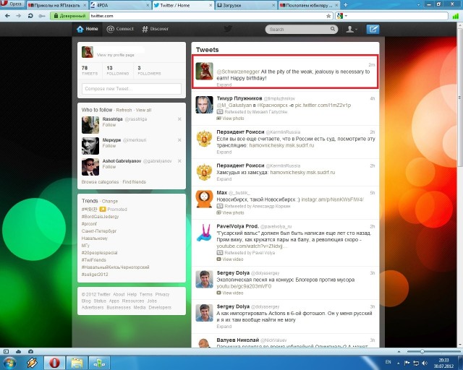Image resolution: width=463 pixels, height=370 pixels.
Task: Refresh the Who to follow list
Action: click(124, 110)
